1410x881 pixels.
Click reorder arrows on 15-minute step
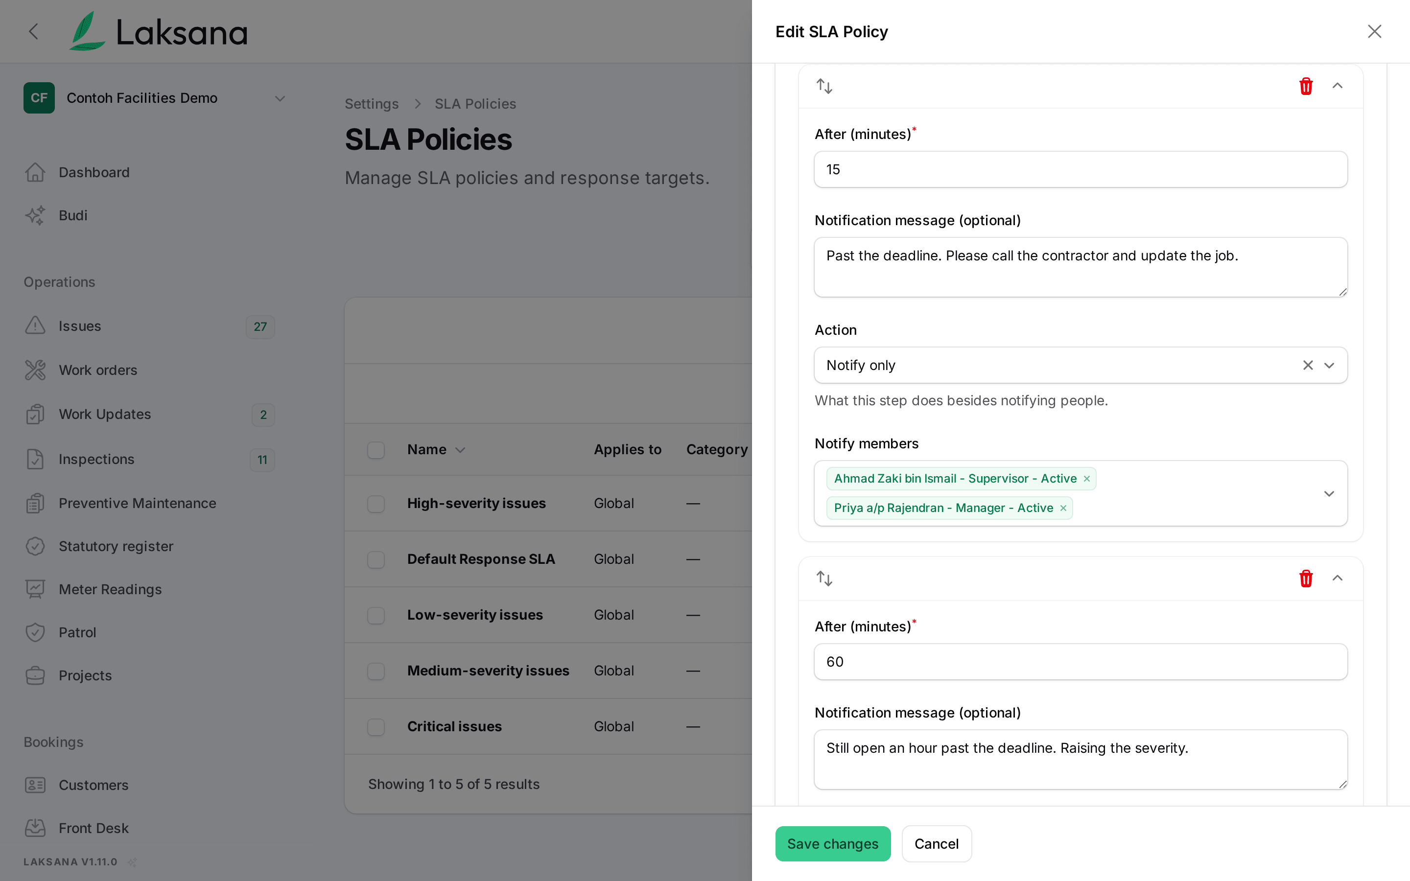pos(824,86)
